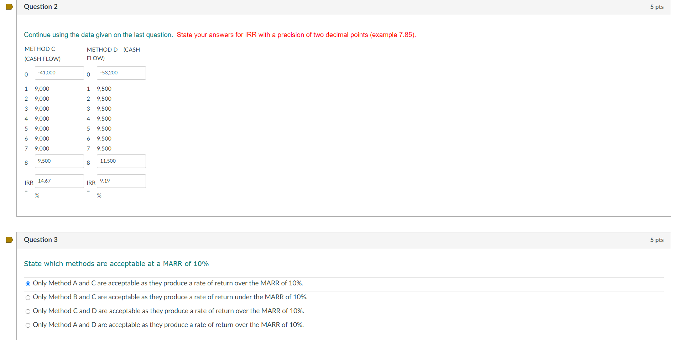Viewport: 678px width, 348px height.
Task: Flag Question 3 for review
Action: 10,240
